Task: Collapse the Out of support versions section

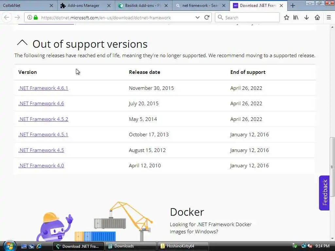Action: (22, 43)
